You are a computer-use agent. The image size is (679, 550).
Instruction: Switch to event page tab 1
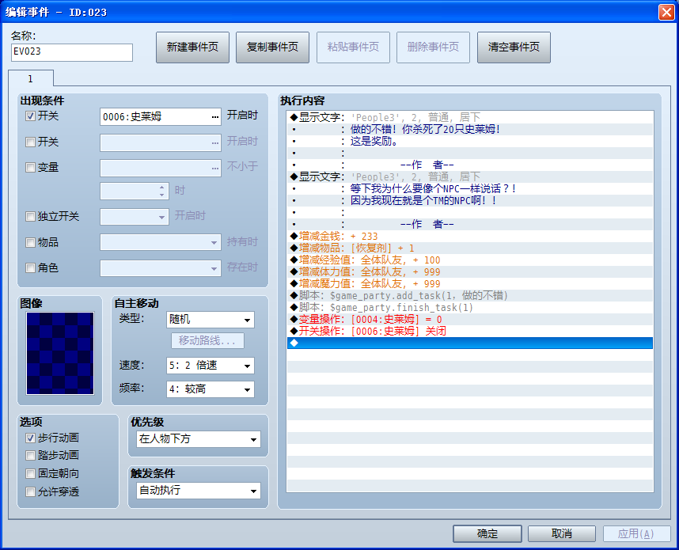31,79
